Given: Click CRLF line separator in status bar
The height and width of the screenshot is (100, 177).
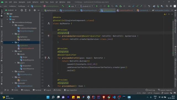Looking at the screenshot, I should point(144,93).
